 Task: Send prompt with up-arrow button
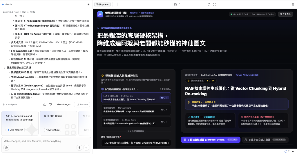coord(86,148)
